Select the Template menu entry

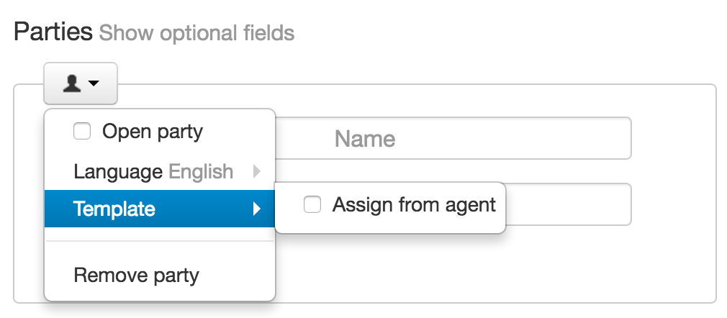(160, 209)
